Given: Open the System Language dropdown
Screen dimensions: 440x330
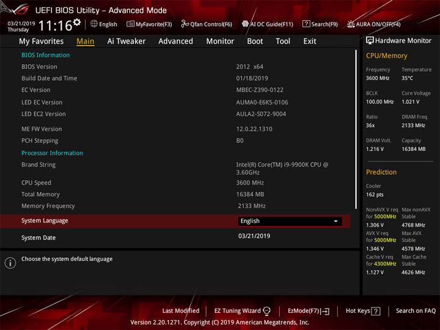Looking at the screenshot, I should point(290,221).
